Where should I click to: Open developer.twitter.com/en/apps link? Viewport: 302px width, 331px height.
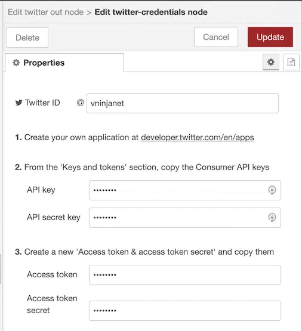[198, 137]
